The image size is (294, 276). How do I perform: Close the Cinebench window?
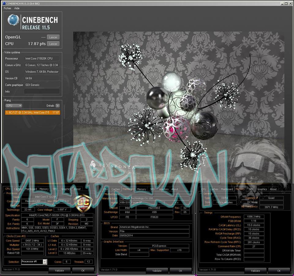tap(290, 3)
